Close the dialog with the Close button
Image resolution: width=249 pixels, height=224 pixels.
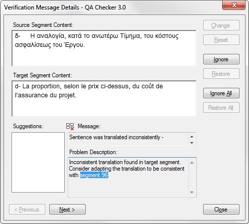(221, 210)
